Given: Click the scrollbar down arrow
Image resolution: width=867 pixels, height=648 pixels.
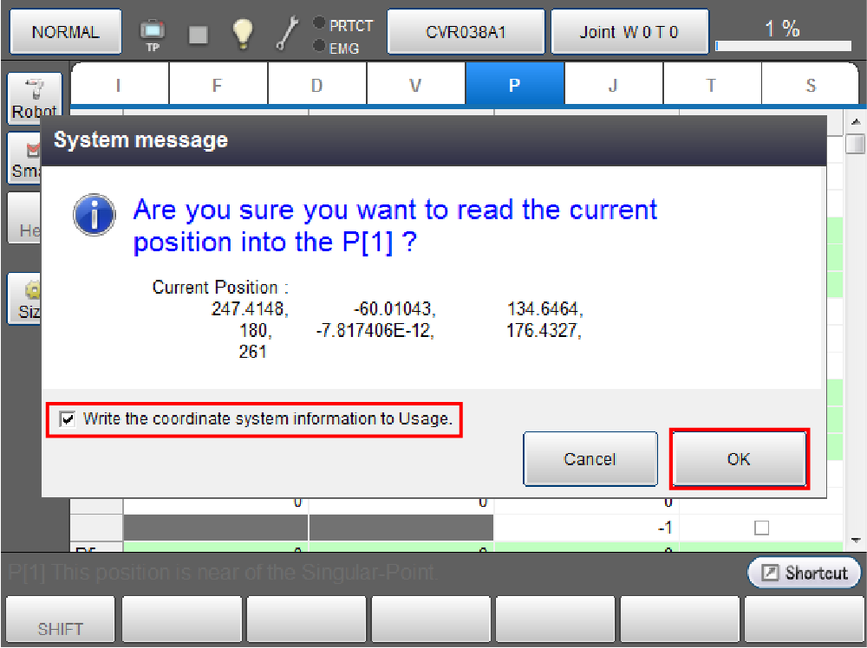Looking at the screenshot, I should 857,539.
